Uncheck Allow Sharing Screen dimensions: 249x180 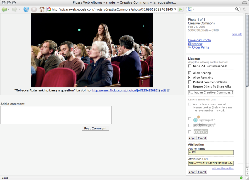(190, 73)
